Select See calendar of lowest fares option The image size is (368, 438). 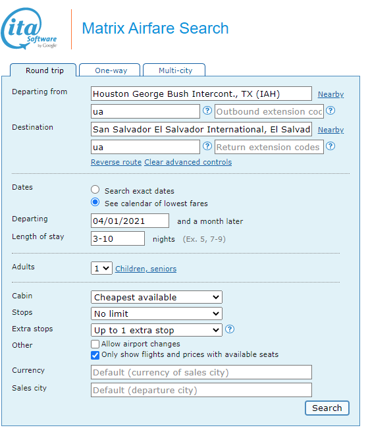click(x=95, y=202)
